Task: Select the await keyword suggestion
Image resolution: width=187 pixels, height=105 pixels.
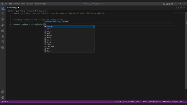Action: point(70,40)
